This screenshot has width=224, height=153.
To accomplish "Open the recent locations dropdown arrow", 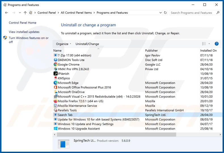I will (x=20, y=13).
